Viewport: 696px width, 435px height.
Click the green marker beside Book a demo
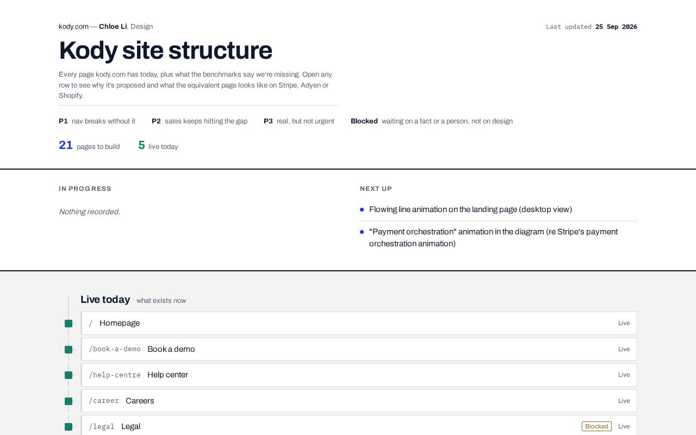click(x=69, y=350)
